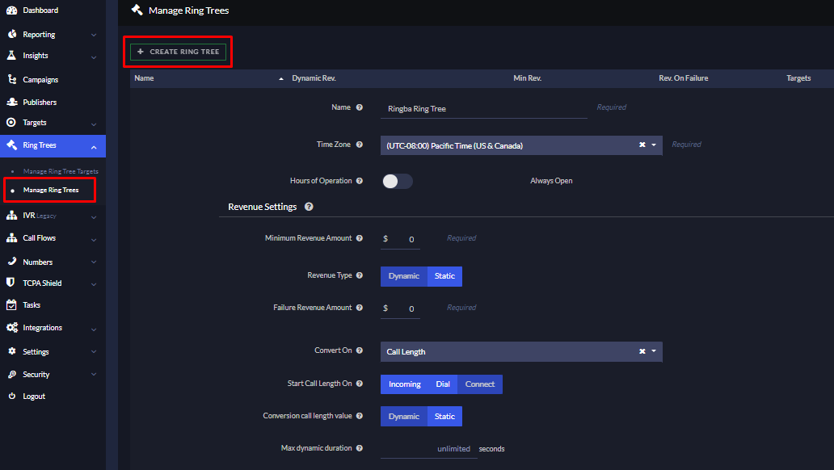Select the Numbers icon in sidebar
Screen dimensions: 834x470
11,260
